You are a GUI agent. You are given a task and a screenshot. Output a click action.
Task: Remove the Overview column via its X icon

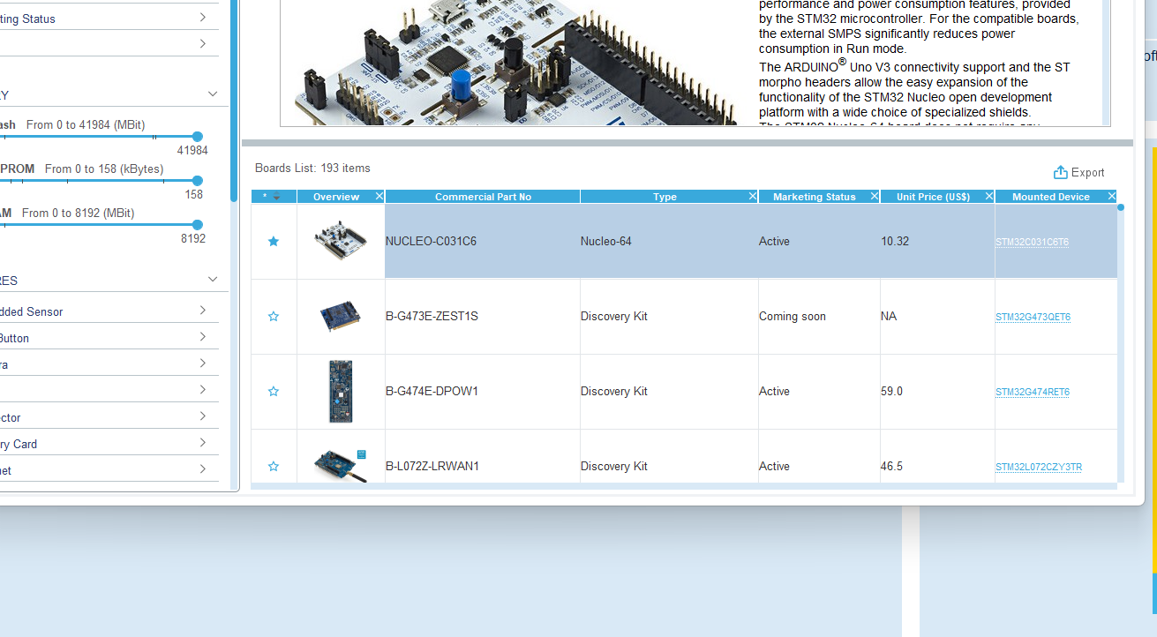tap(379, 196)
